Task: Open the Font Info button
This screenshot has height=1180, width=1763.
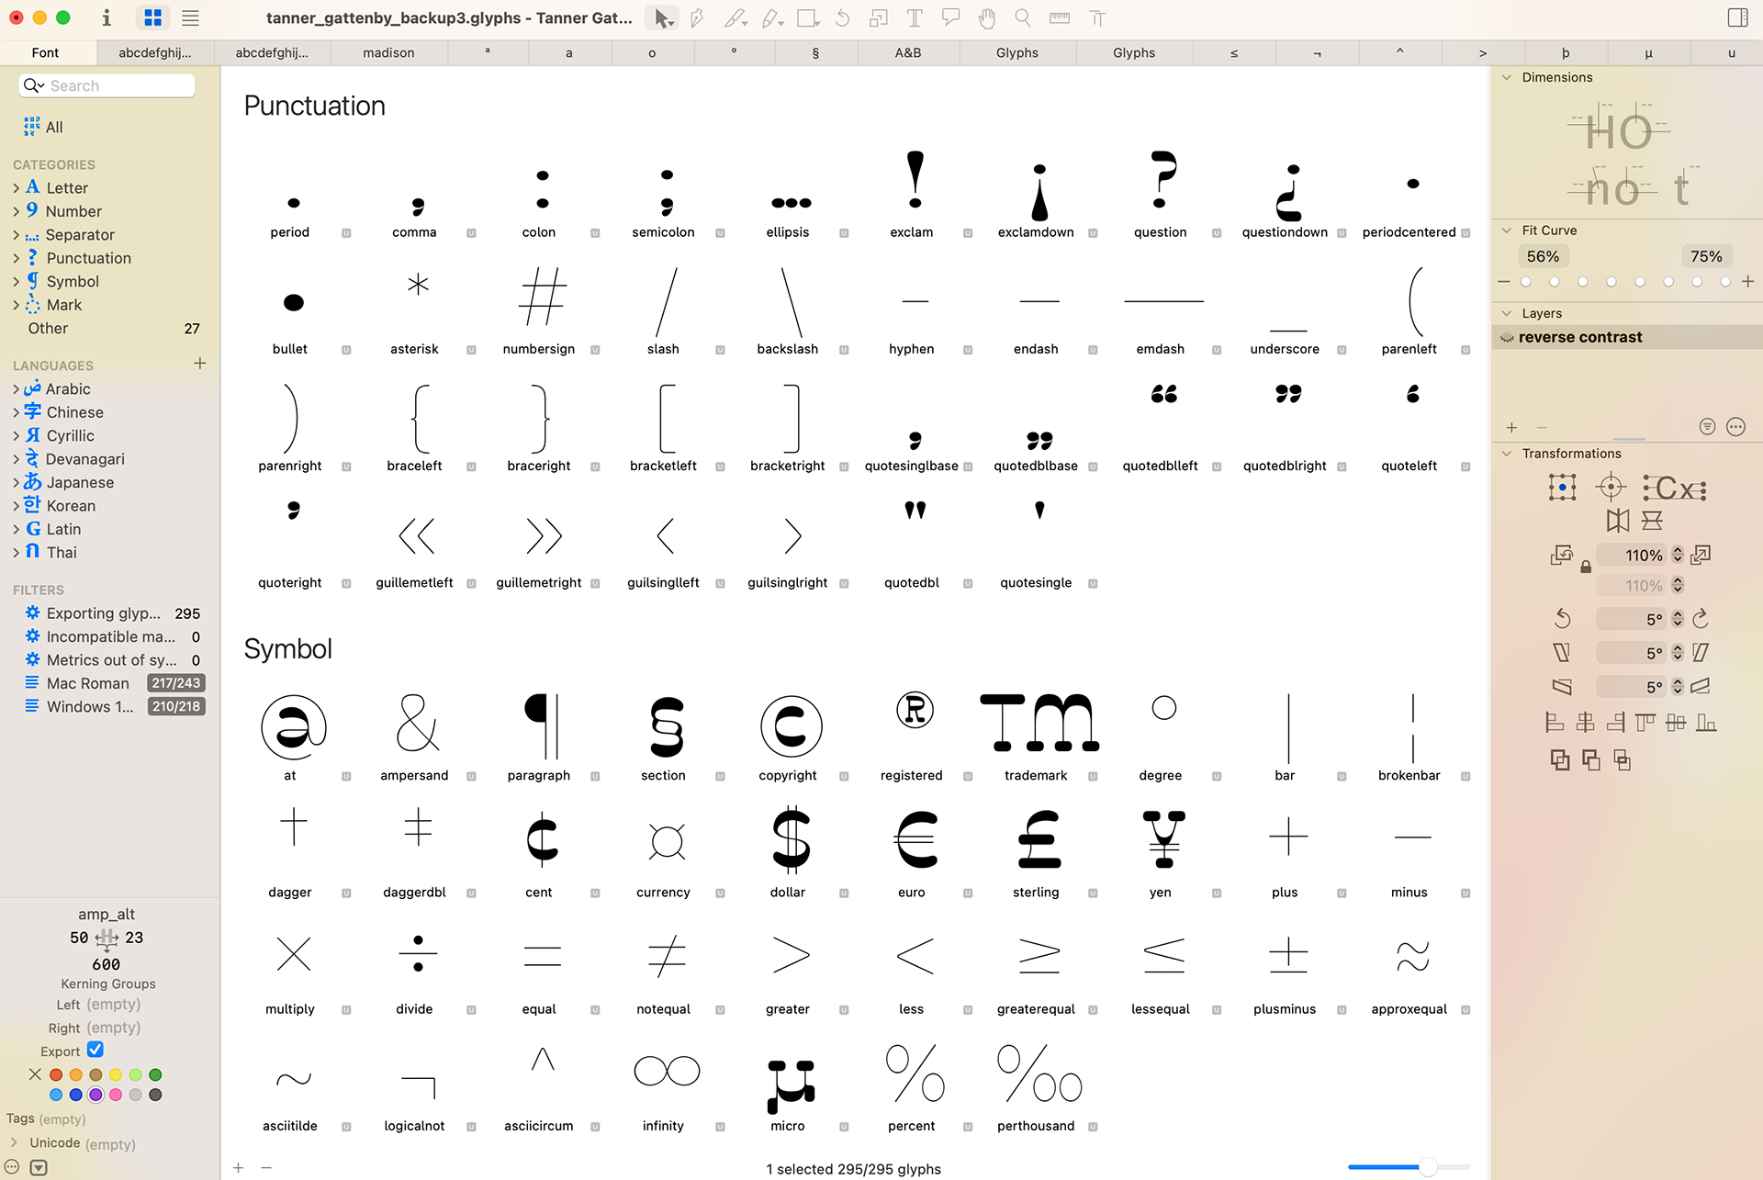Action: point(107,17)
